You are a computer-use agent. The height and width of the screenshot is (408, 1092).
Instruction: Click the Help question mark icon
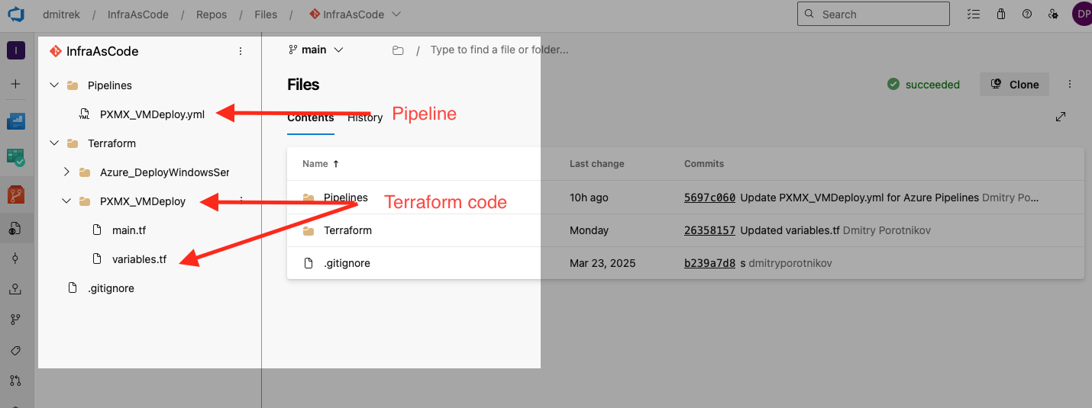point(1027,14)
